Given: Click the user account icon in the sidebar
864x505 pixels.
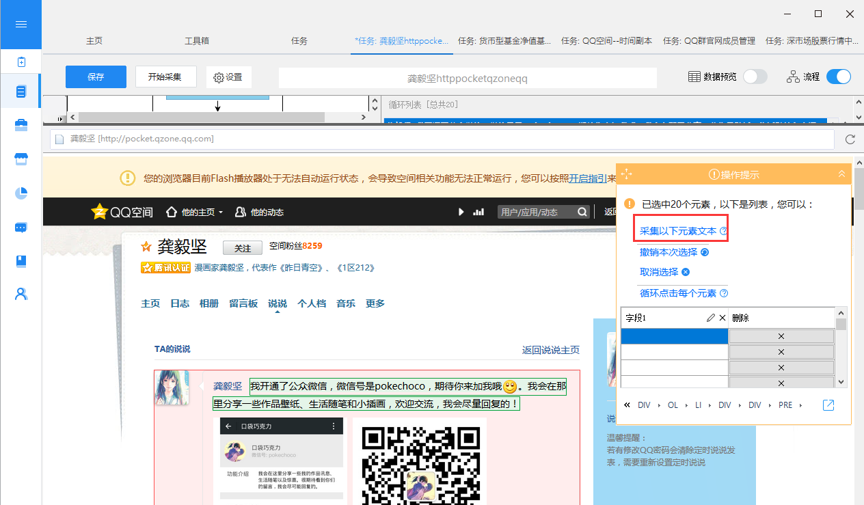Looking at the screenshot, I should [x=21, y=295].
